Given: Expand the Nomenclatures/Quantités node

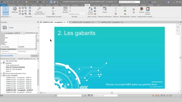Looking at the screenshot, I should pos(2,74).
